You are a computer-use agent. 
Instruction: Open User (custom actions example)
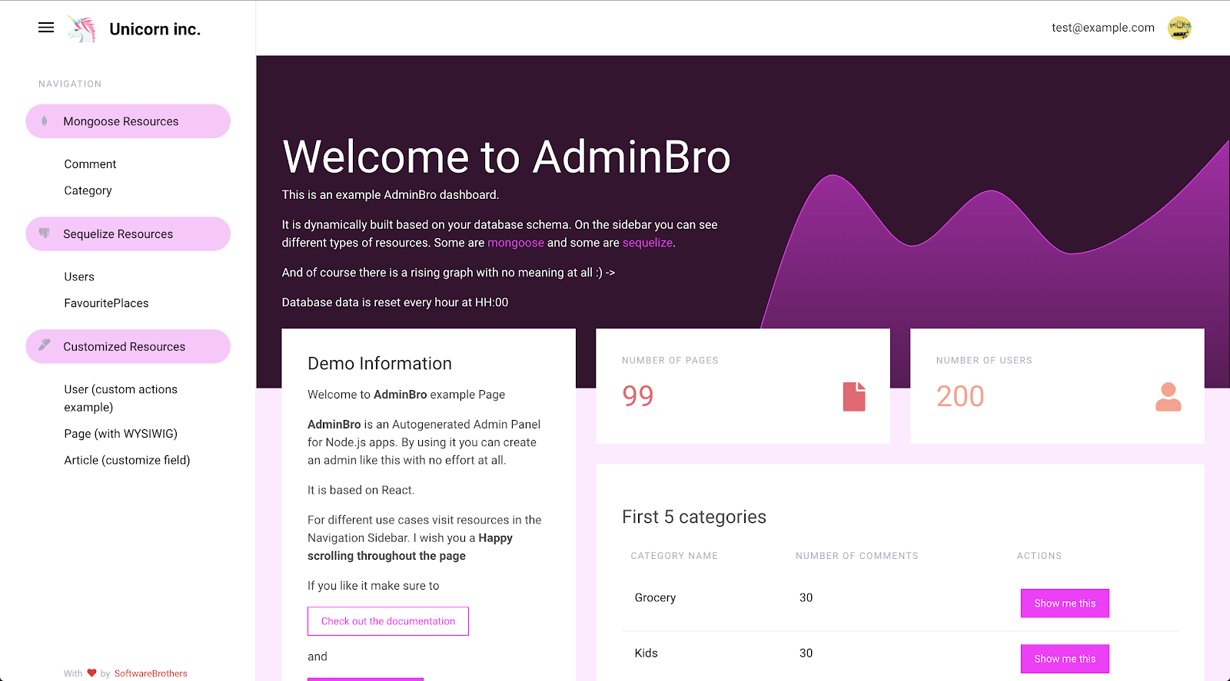[121, 398]
